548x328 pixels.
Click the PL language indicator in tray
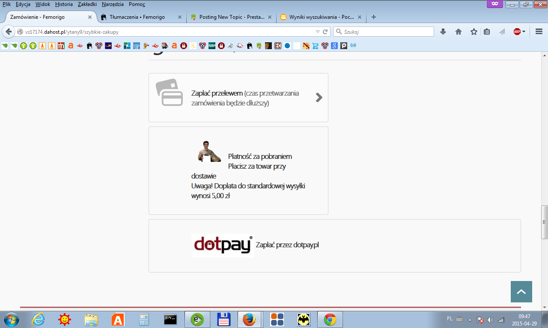450,319
